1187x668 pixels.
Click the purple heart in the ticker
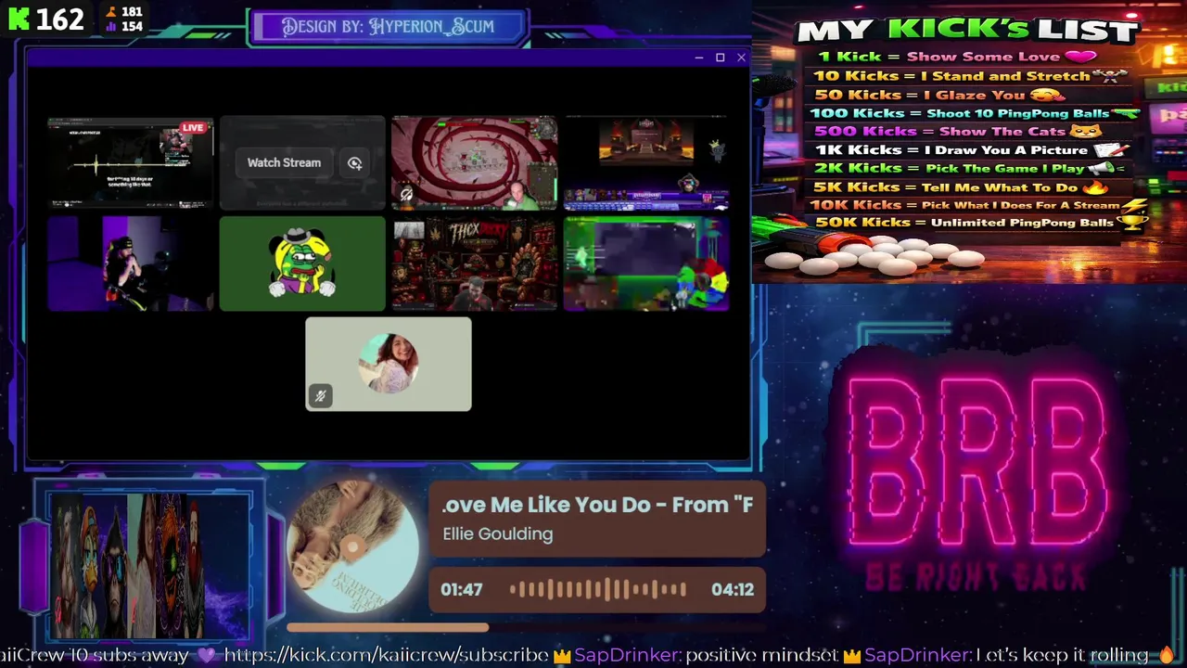pos(206,656)
